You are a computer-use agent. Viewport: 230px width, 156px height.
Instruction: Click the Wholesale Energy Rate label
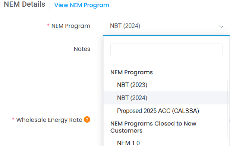[49, 120]
